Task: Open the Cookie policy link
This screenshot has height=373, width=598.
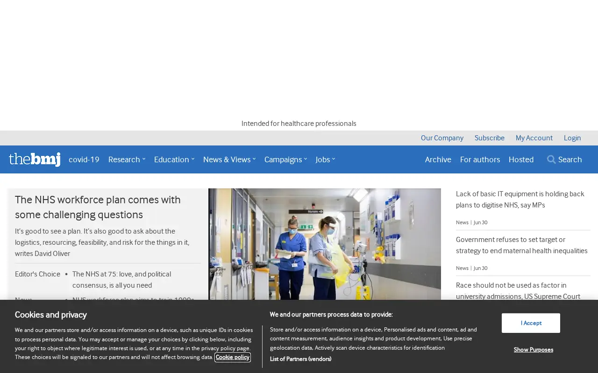Action: [x=233, y=357]
